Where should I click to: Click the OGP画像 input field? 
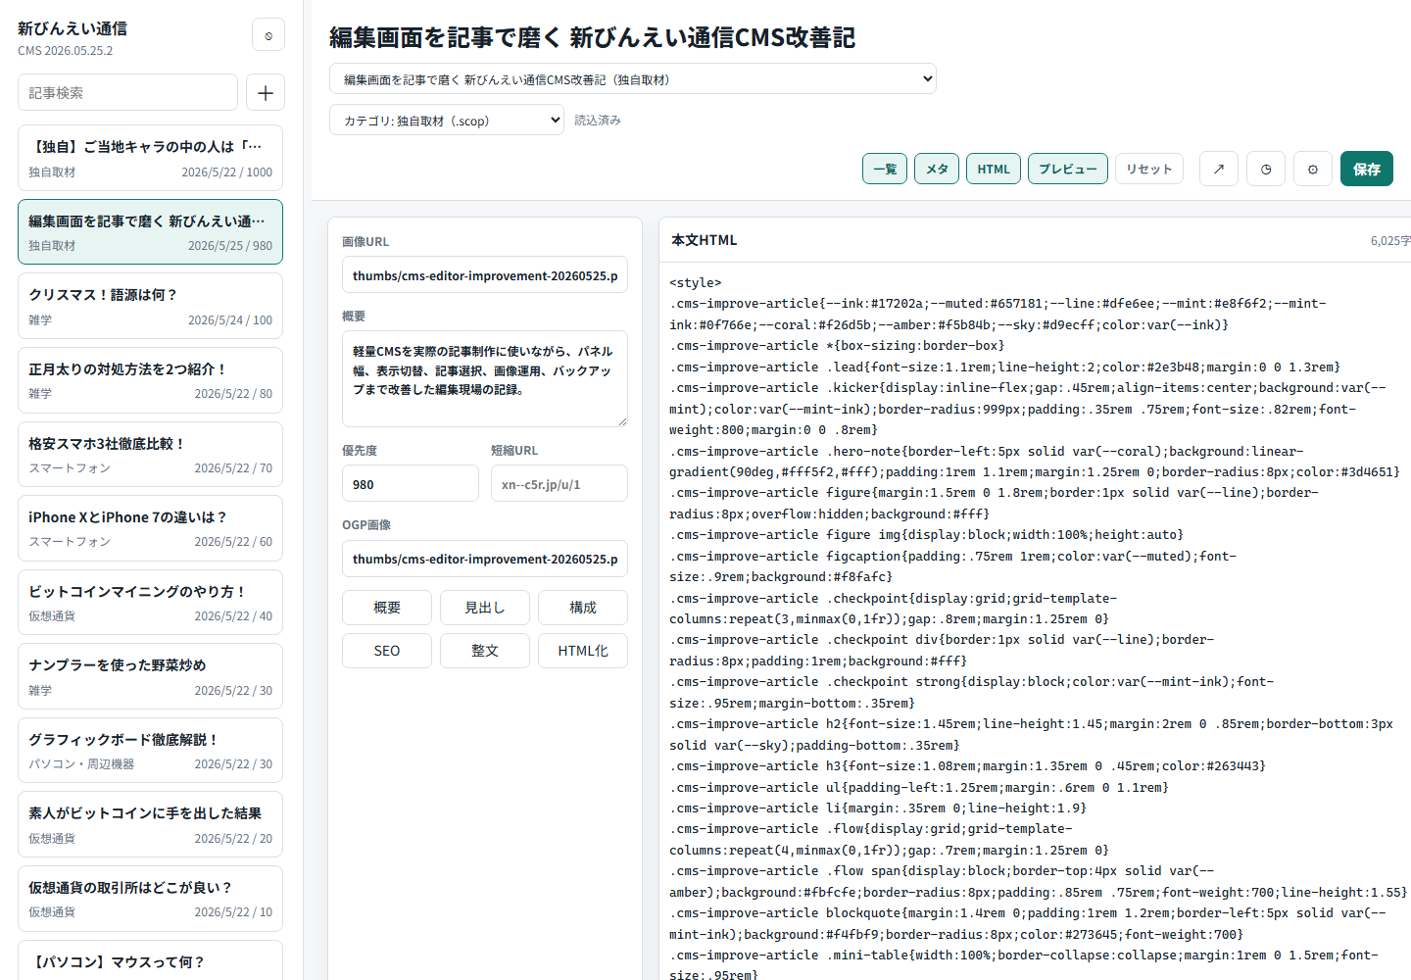click(x=485, y=559)
